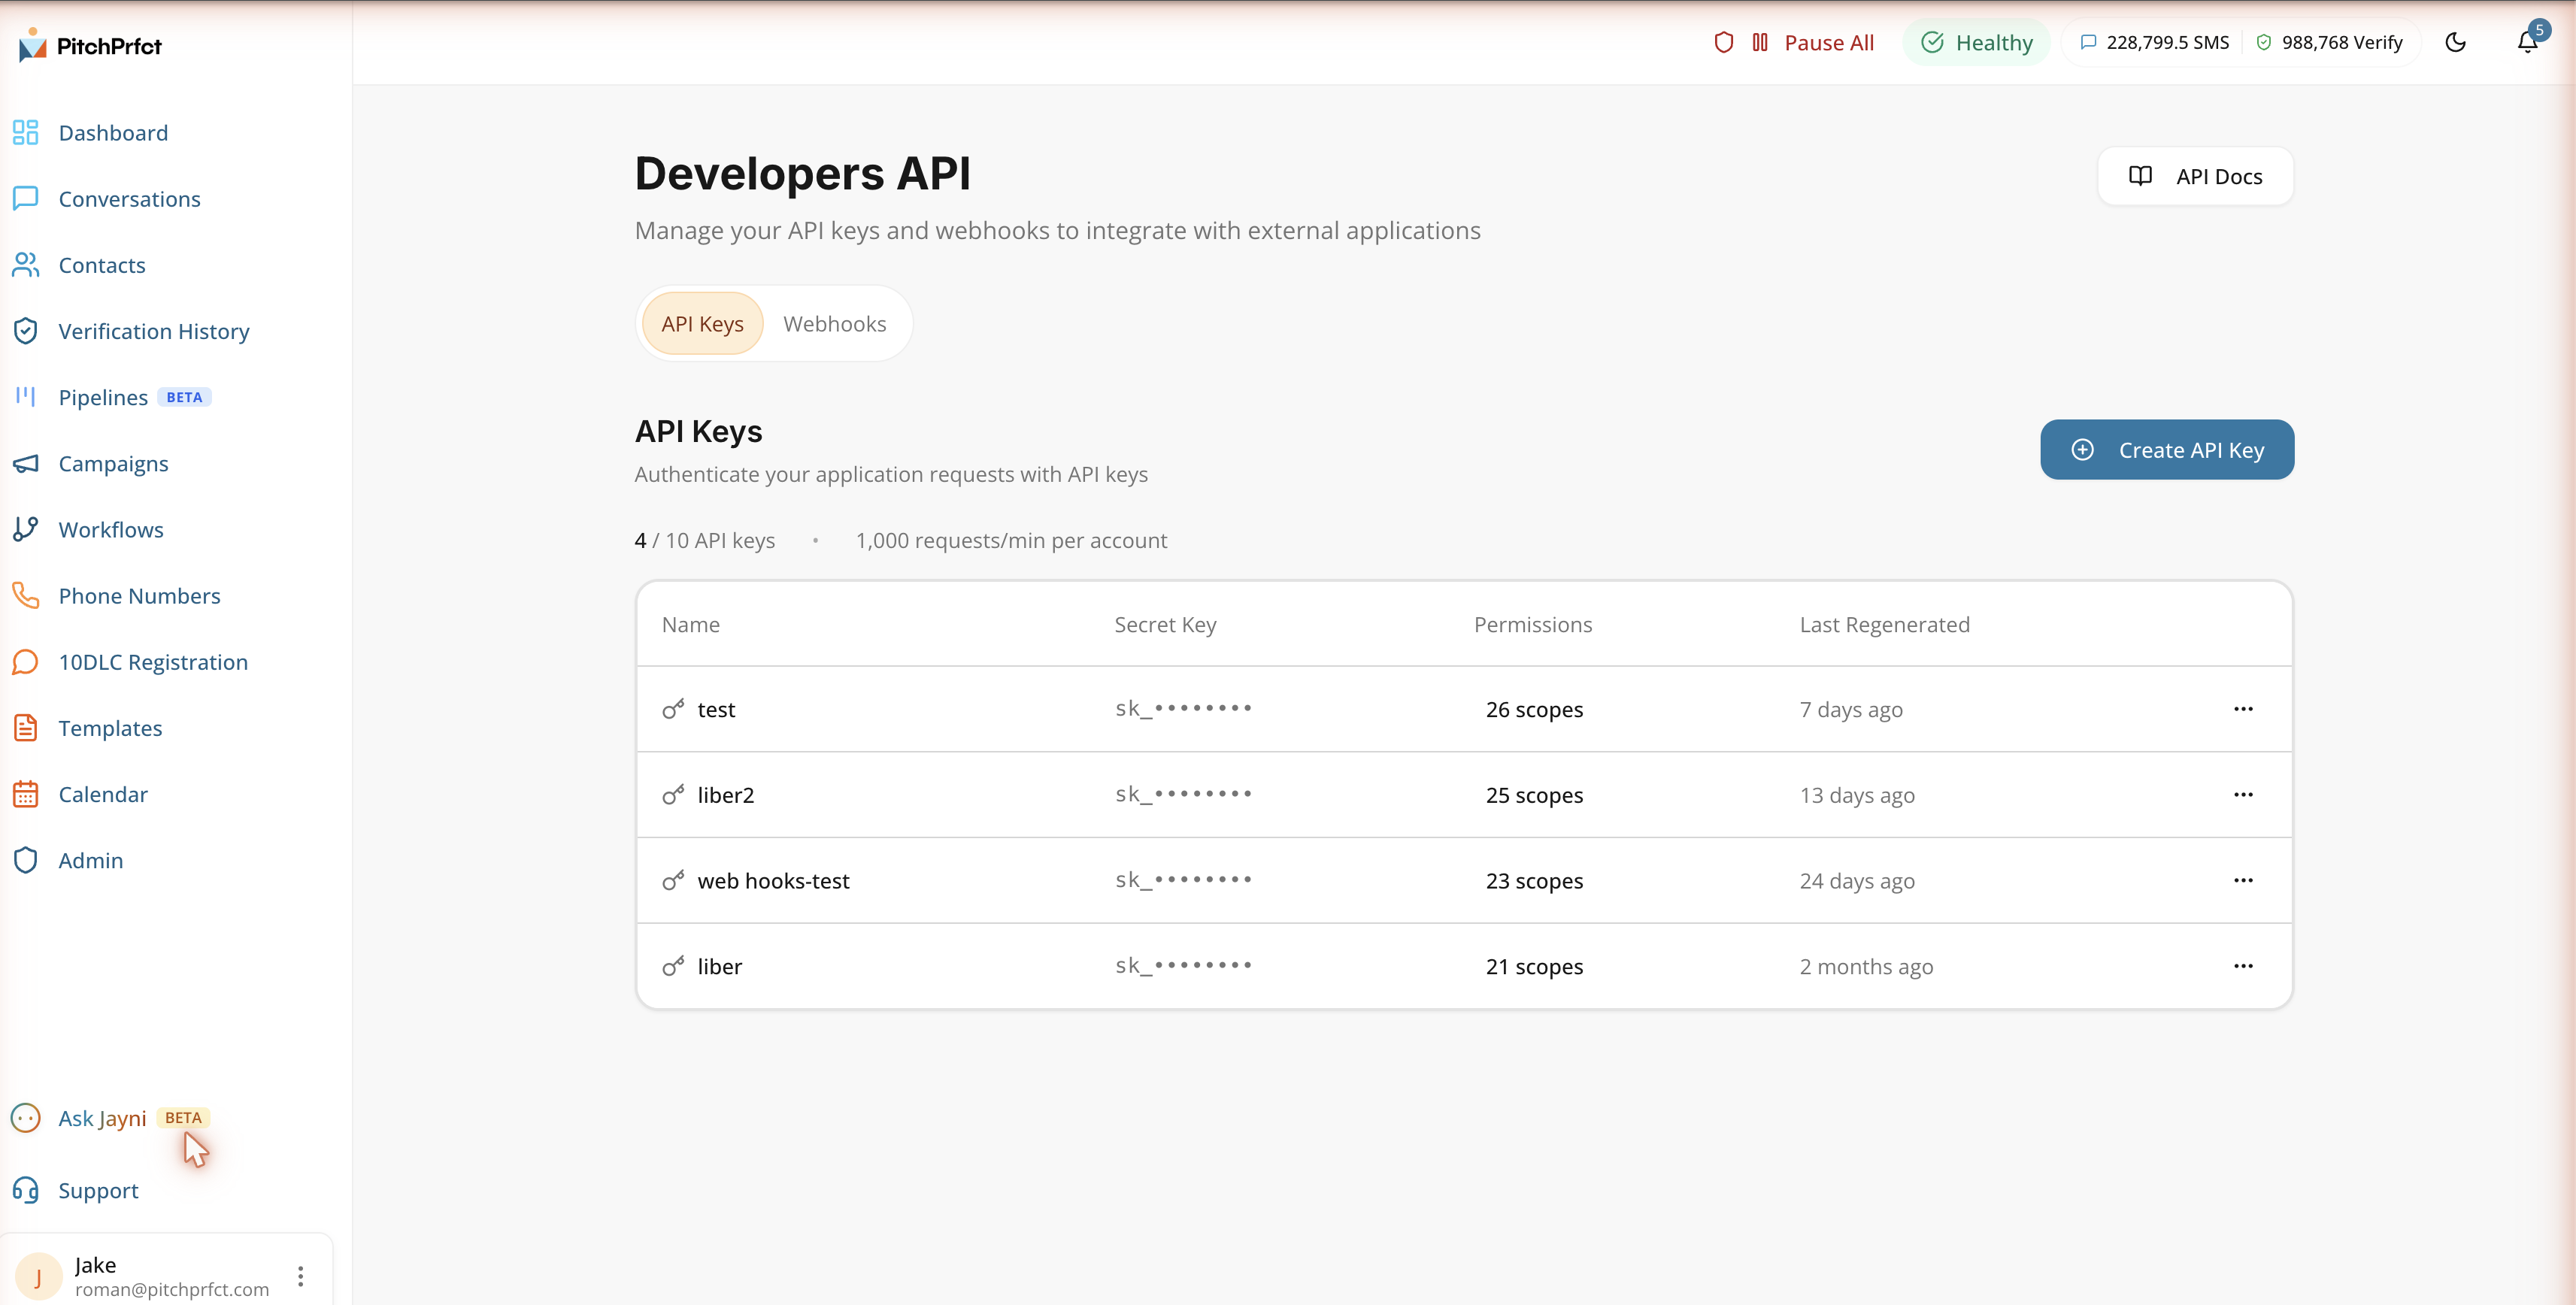This screenshot has height=1305, width=2576.
Task: Click the 25 scopes permission cell
Action: 1534,795
